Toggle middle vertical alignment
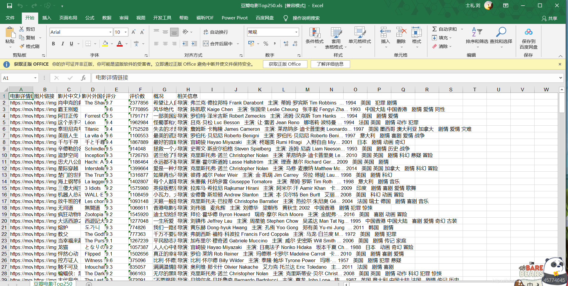 pyautogui.click(x=165, y=32)
